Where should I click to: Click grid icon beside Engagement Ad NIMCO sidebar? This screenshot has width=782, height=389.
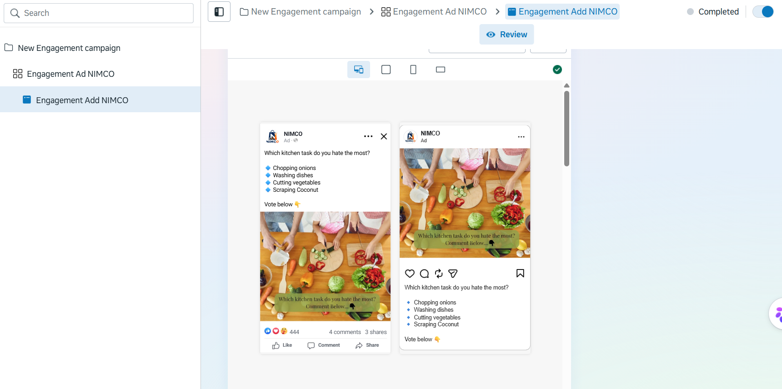click(18, 74)
